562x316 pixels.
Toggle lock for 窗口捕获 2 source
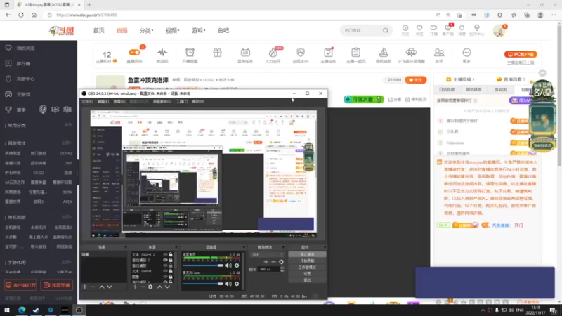coord(171,260)
